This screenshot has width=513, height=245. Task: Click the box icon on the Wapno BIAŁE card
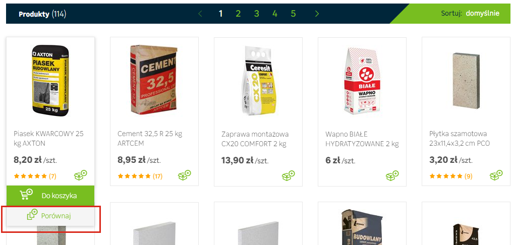point(392,175)
